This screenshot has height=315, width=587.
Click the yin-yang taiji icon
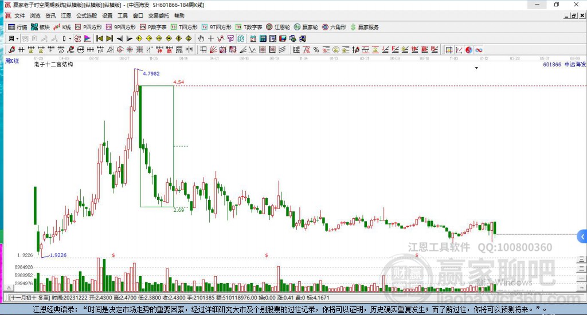(469, 50)
